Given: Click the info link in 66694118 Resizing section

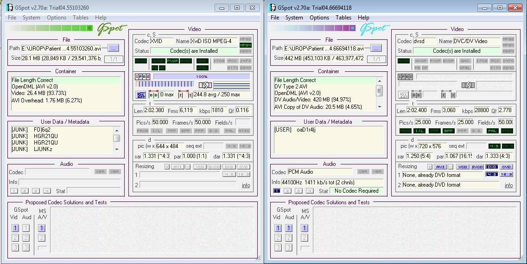Looking at the screenshot, I should click(508, 185).
